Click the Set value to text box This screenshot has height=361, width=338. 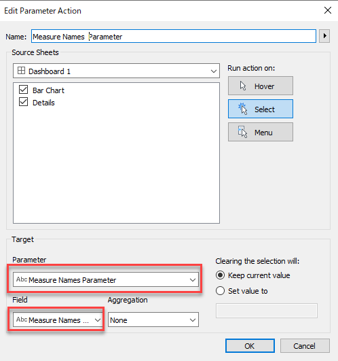(x=267, y=311)
